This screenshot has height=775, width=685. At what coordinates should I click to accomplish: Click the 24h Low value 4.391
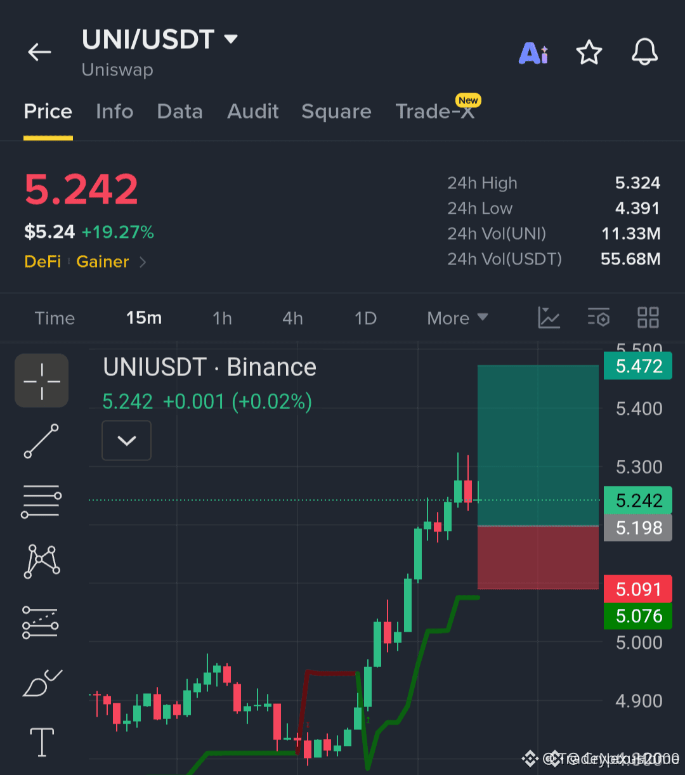638,209
